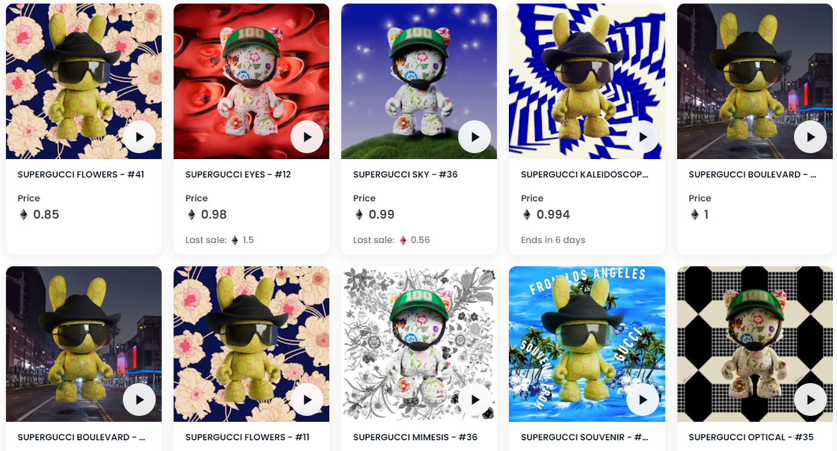The width and height of the screenshot is (837, 451).
Task: Play the SUPERGUCCI EYES #12 video
Action: 307,136
